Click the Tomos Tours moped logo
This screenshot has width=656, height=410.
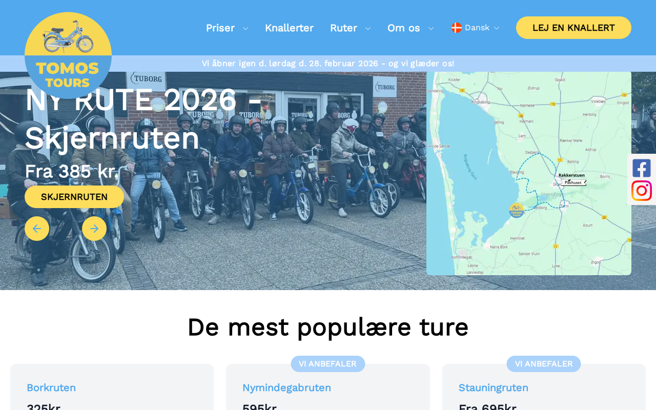tap(68, 55)
